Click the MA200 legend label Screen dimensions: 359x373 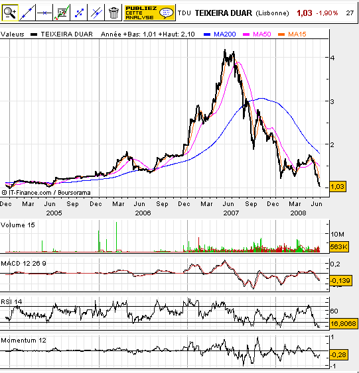click(x=225, y=34)
